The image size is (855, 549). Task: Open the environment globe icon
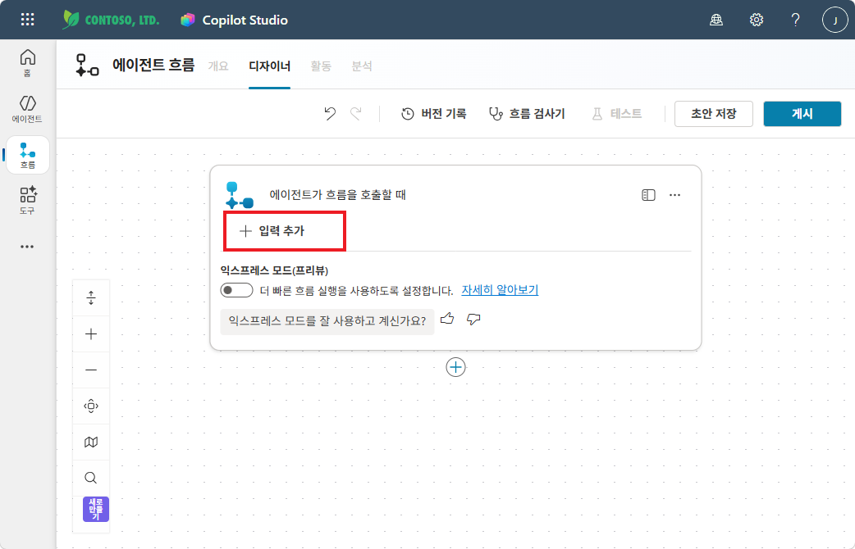[x=716, y=20]
